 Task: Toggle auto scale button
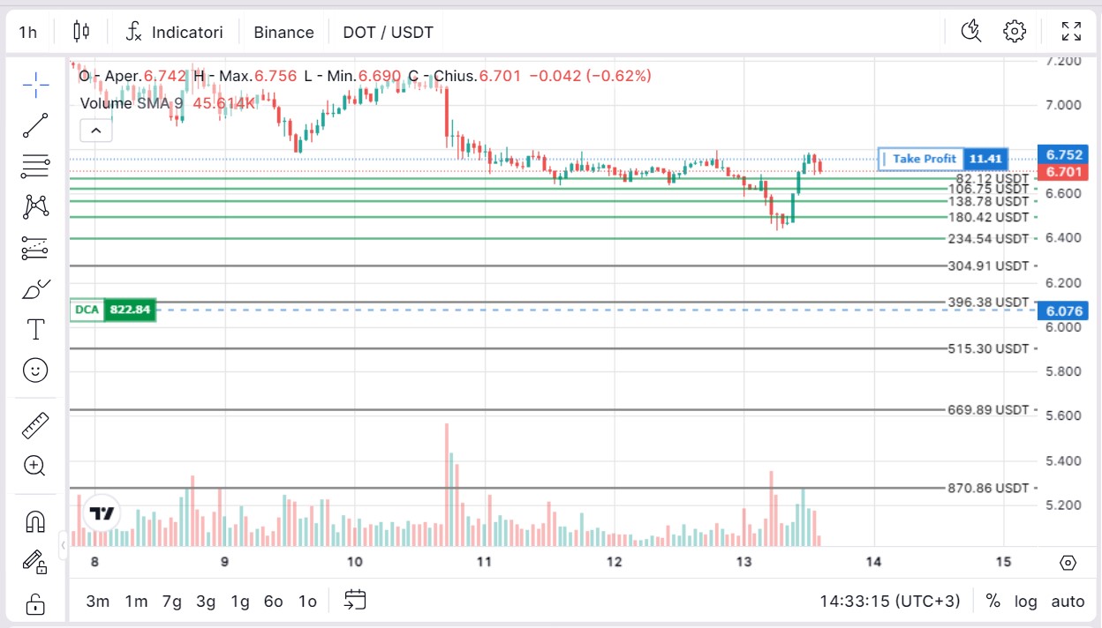coord(1067,602)
